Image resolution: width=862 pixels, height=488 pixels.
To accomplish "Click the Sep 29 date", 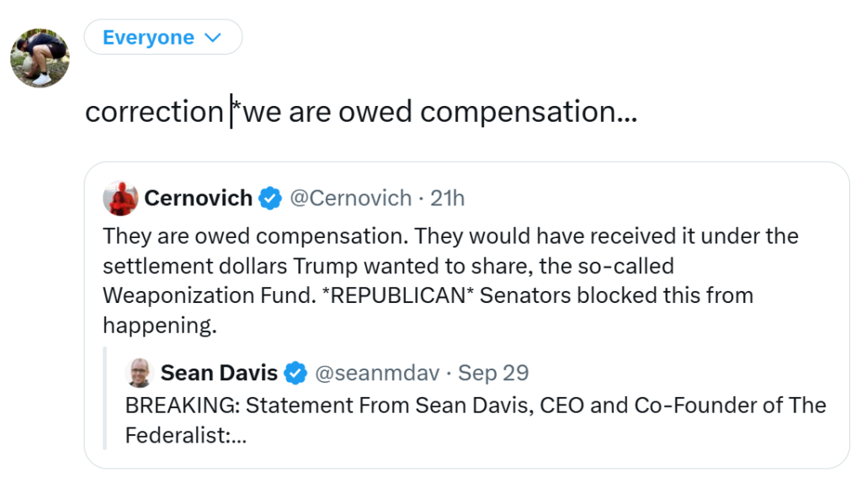I will point(493,373).
